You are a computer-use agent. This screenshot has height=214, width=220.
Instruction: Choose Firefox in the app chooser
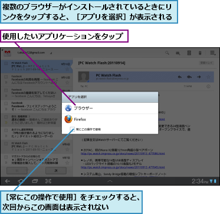(x=110, y=119)
